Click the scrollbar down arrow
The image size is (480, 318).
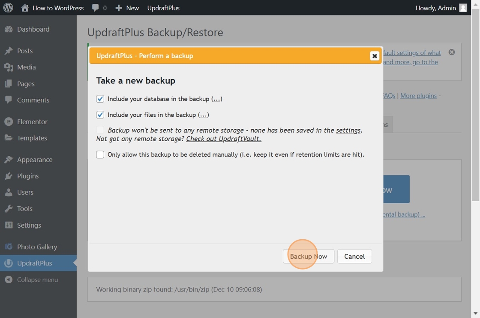pos(475,313)
